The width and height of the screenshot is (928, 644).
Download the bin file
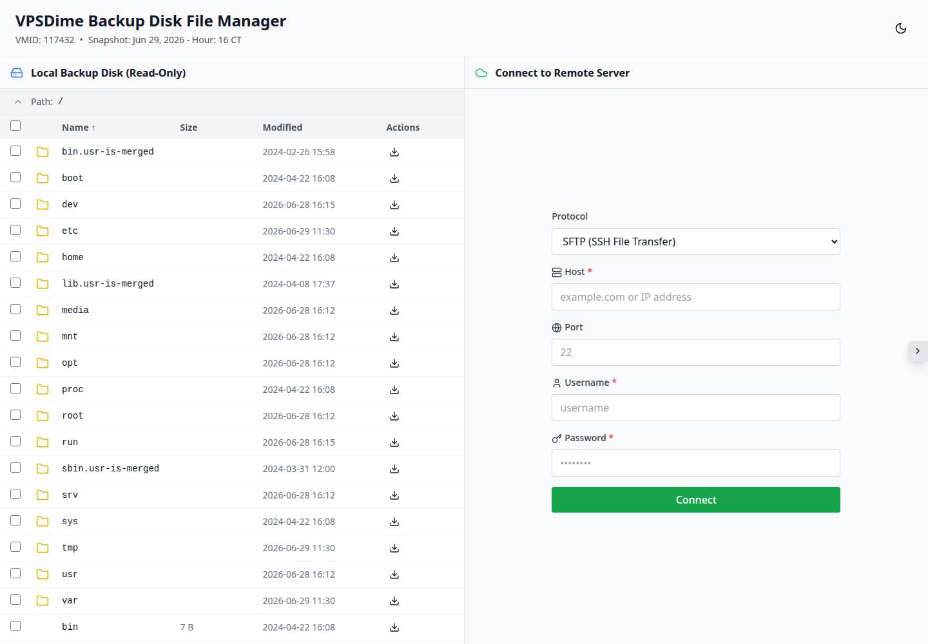394,627
